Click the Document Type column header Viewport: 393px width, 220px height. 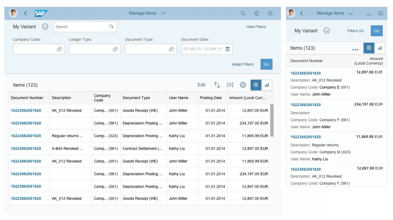coord(144,98)
